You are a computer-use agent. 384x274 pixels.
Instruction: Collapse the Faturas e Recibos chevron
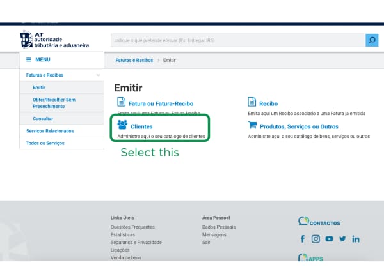99,75
